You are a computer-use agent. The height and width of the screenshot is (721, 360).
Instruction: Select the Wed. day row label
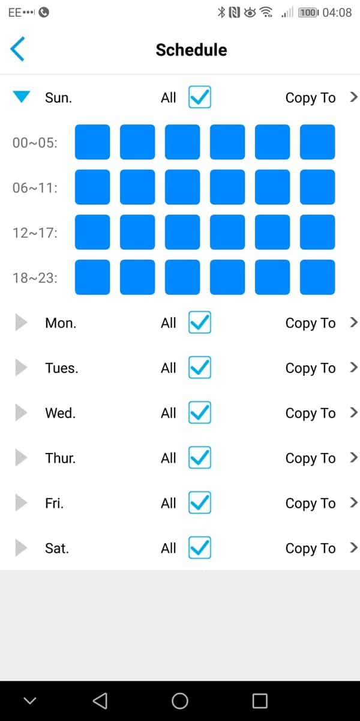(60, 413)
